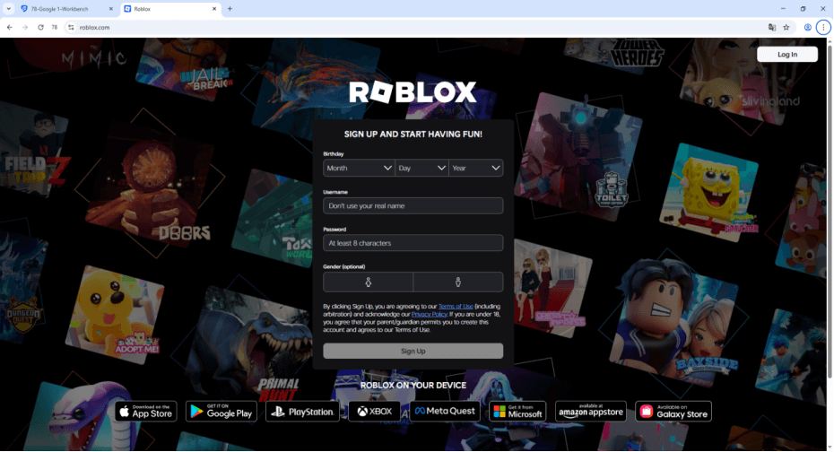This screenshot has width=834, height=452.
Task: Click the Bayside game thumbnail
Action: [673, 322]
